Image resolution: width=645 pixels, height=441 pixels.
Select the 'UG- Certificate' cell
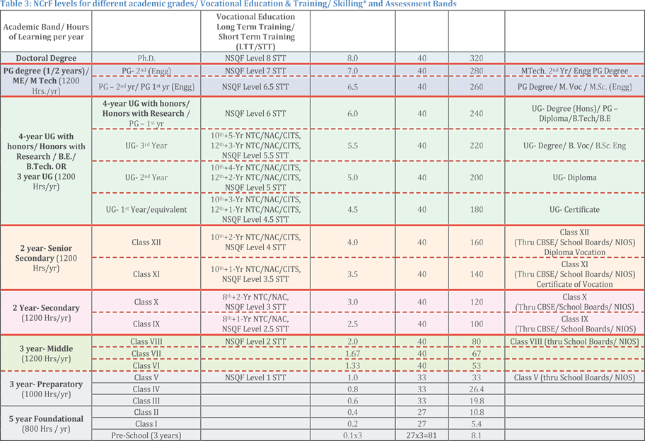pos(574,210)
